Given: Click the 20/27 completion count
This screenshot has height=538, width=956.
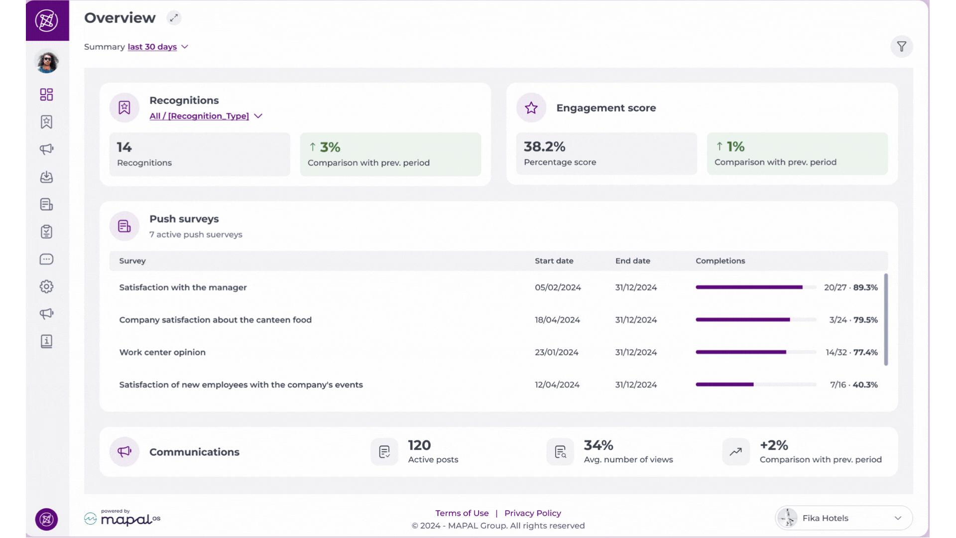Looking at the screenshot, I should tap(835, 287).
